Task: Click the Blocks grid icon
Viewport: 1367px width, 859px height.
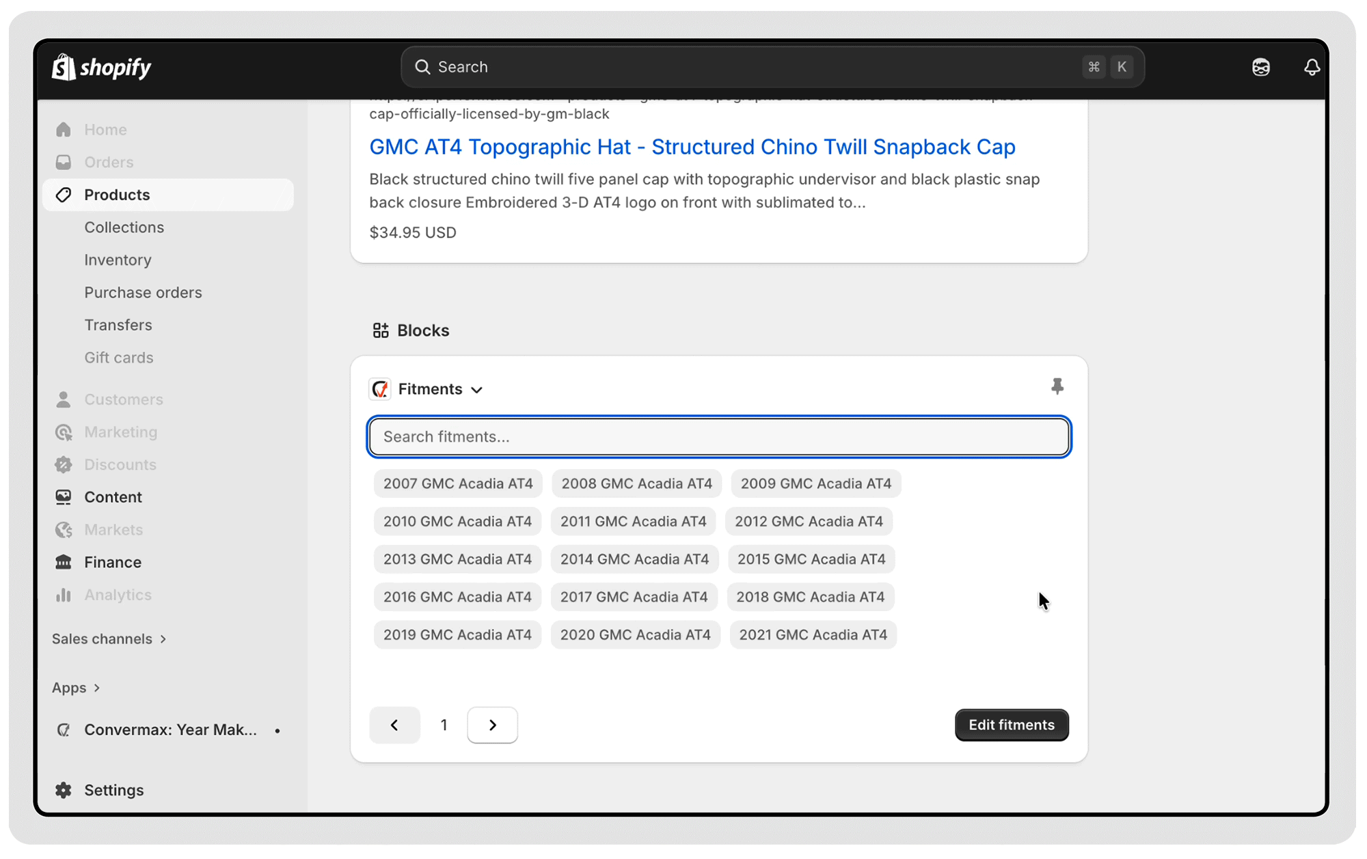Action: (381, 330)
